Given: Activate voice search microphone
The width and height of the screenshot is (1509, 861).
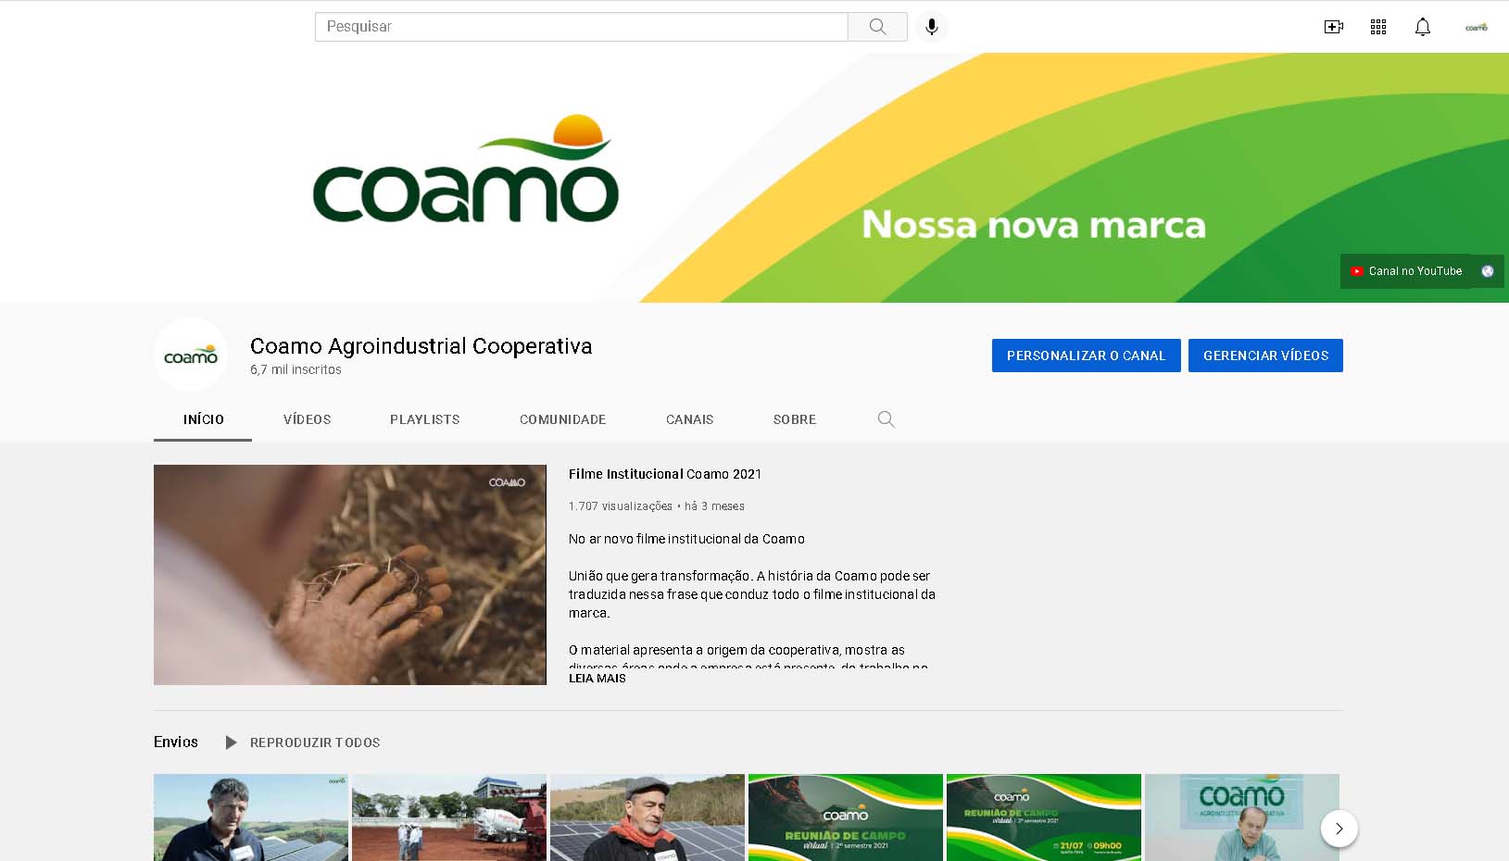Looking at the screenshot, I should click(932, 27).
